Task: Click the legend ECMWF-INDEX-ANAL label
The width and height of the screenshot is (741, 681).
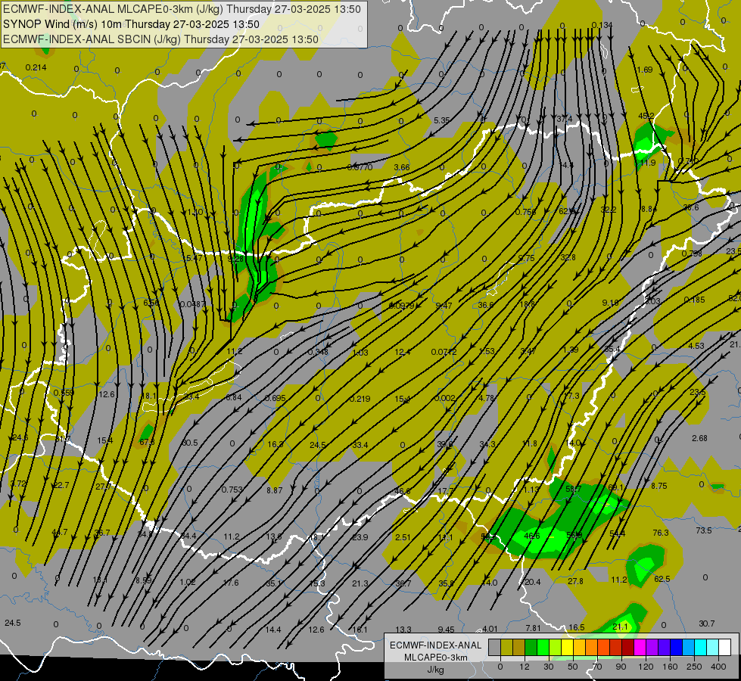Action: [435, 645]
